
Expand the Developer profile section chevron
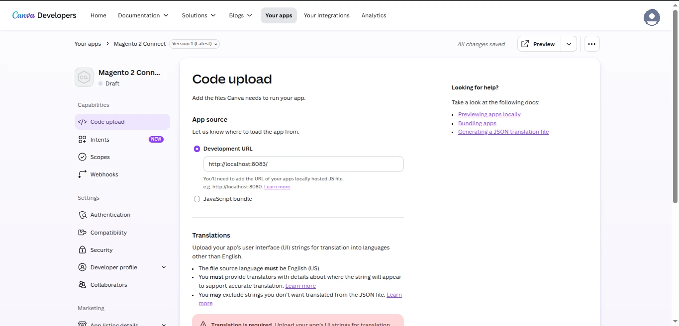click(x=164, y=267)
